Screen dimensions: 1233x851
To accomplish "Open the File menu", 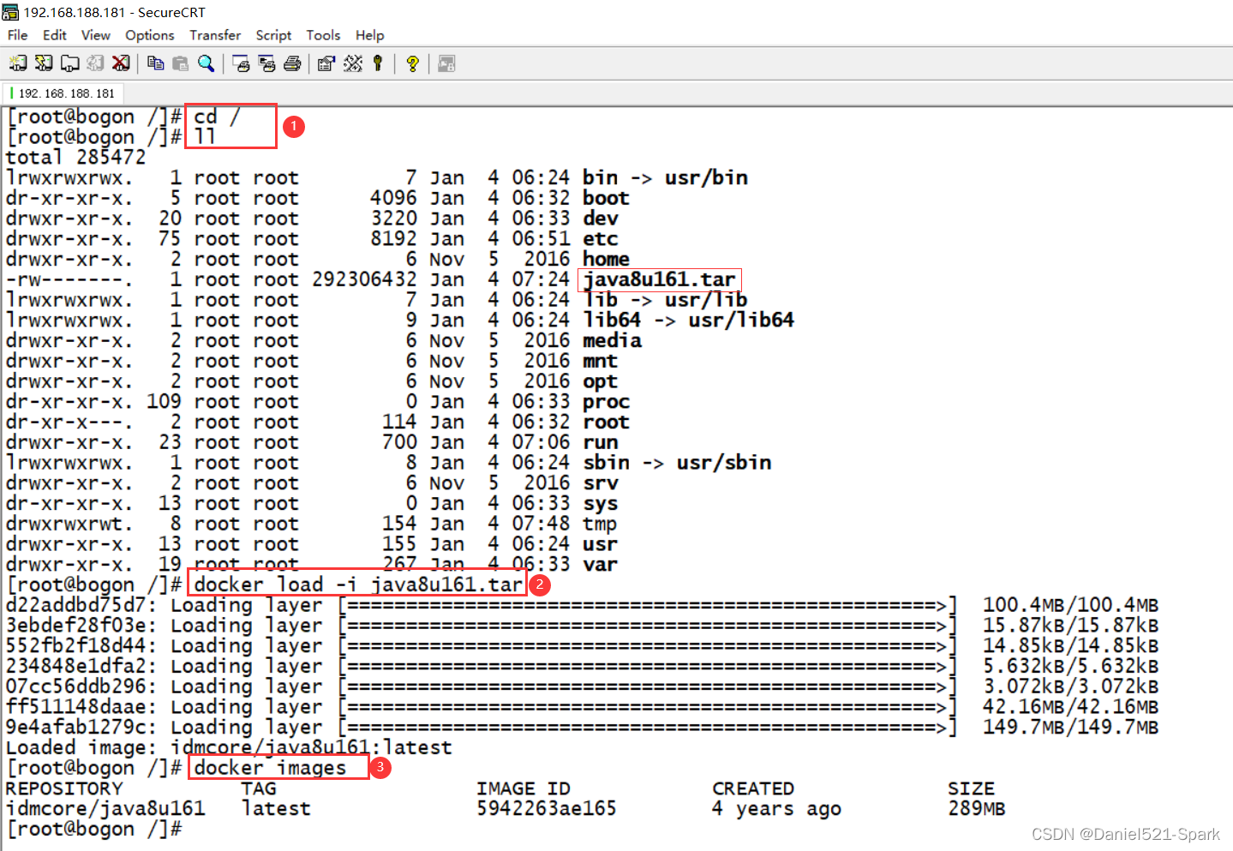I will tap(17, 35).
